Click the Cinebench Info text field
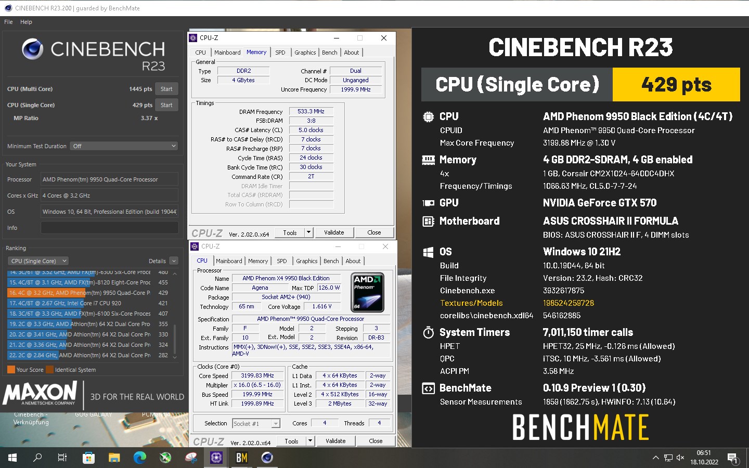 point(109,228)
